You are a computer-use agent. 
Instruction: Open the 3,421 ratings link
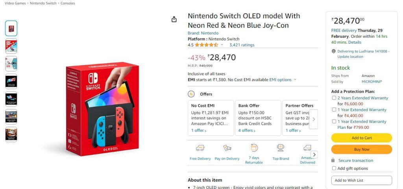[x=242, y=45]
